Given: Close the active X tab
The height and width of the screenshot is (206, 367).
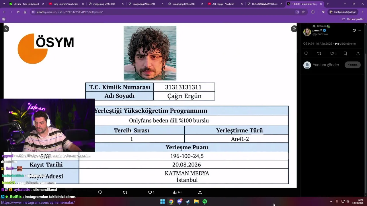Looking at the screenshot, I should [321, 4].
